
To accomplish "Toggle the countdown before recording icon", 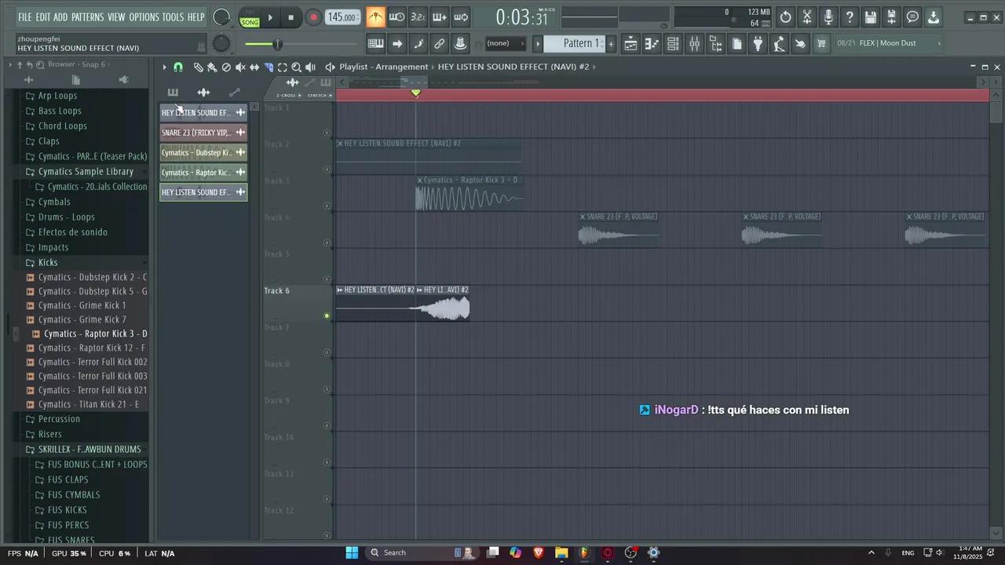I will coord(418,17).
